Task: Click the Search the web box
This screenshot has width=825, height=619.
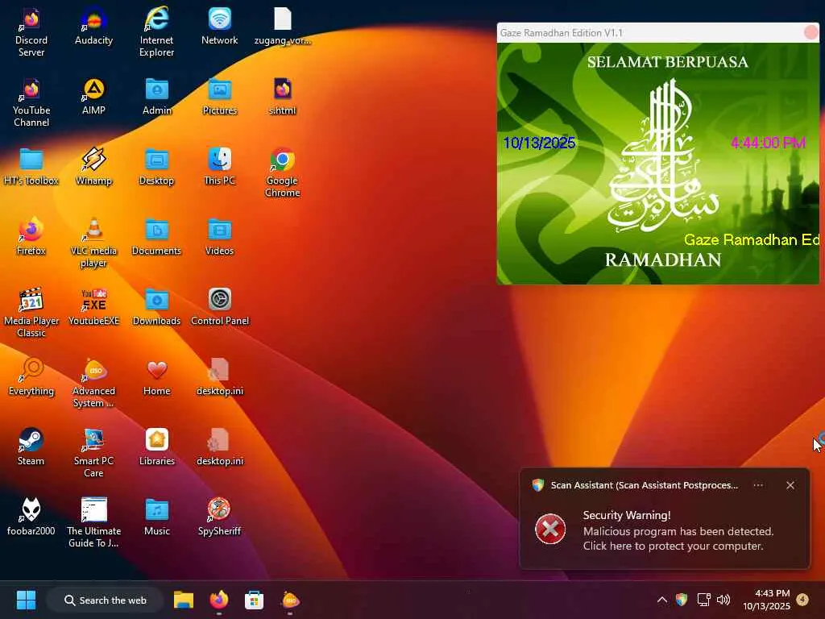Action: coord(105,600)
